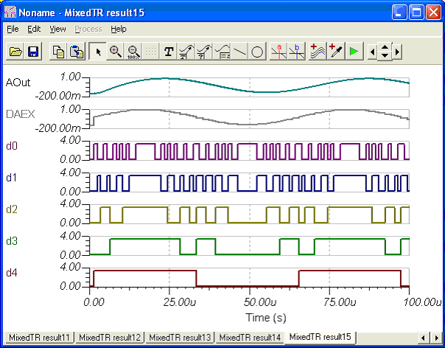Click the Copy icon in toolbar
This screenshot has width=445, height=348.
[x=57, y=52]
